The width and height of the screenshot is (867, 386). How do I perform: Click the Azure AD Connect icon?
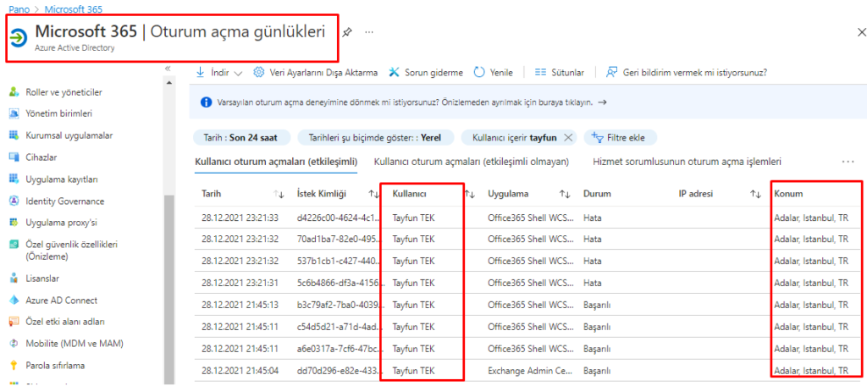[x=14, y=301]
